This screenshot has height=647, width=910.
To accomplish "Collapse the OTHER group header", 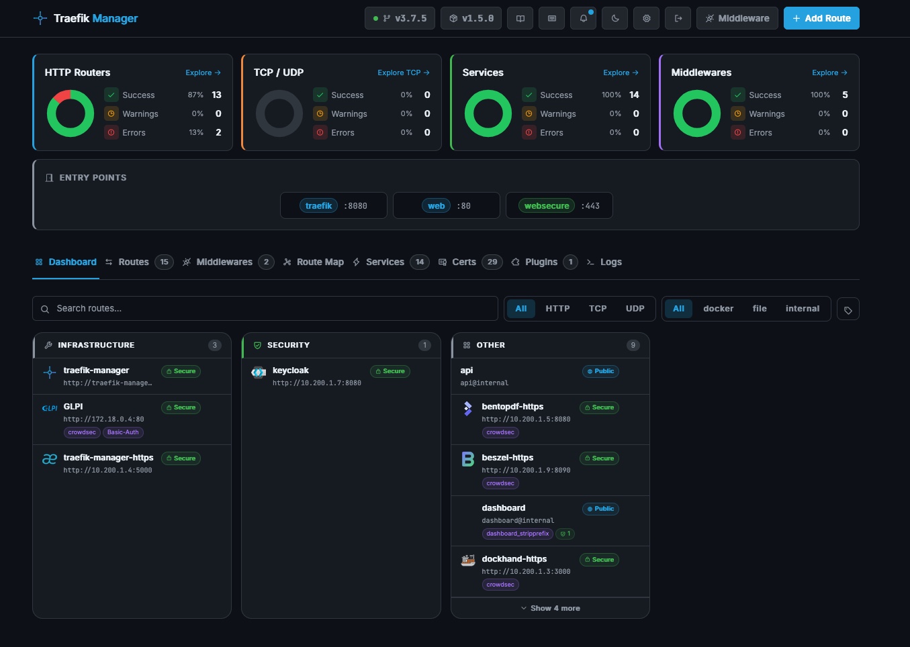I will [550, 345].
